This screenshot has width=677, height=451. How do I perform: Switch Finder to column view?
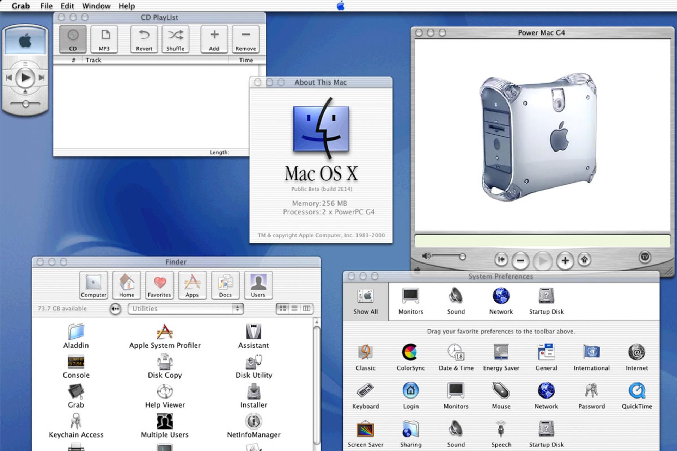(307, 309)
